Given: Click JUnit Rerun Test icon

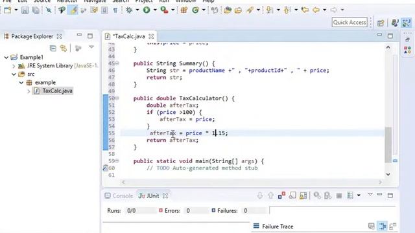Looking at the screenshot, I should pos(317,195).
